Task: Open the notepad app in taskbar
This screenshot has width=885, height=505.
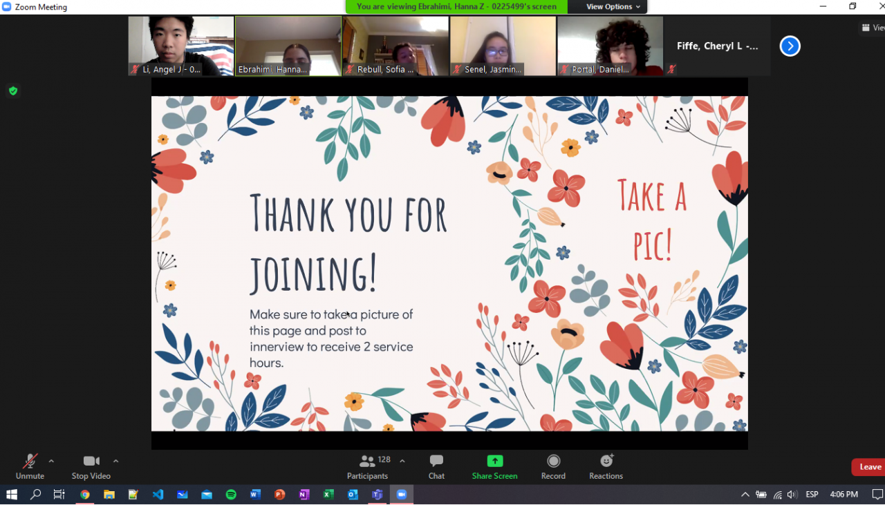Action: tap(133, 495)
